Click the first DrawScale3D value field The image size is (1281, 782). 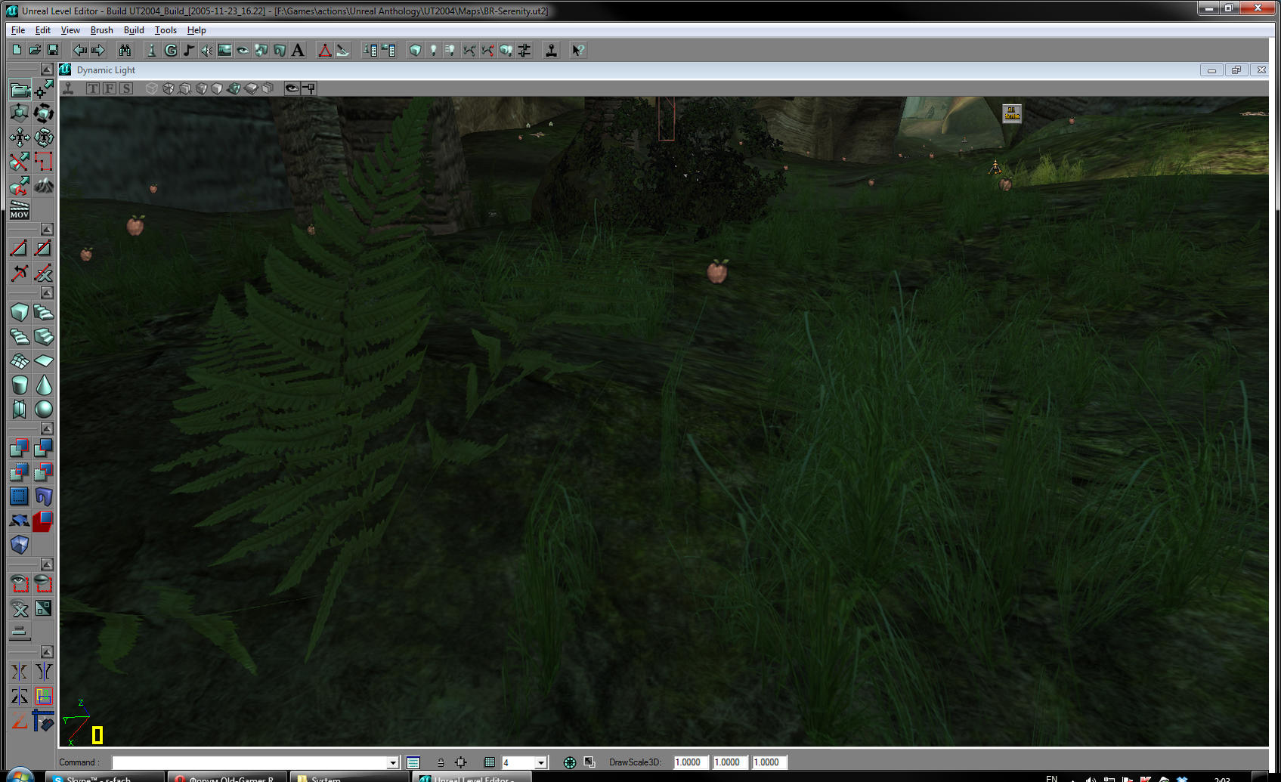(690, 762)
